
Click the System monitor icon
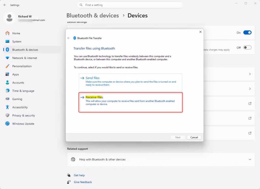coord(7,41)
